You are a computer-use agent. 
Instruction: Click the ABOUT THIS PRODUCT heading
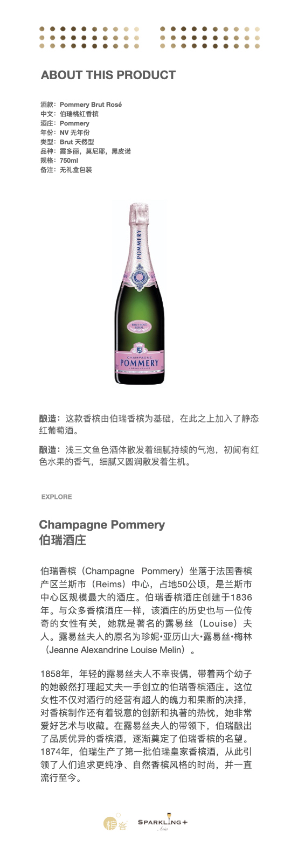(108, 75)
